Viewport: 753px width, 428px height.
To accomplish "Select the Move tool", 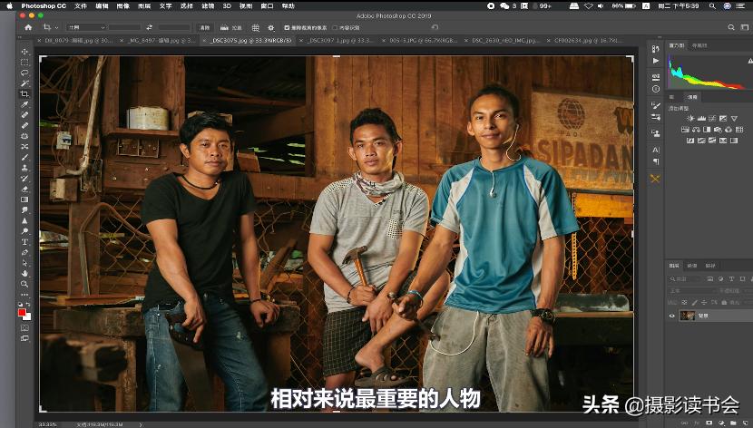I will tap(24, 52).
